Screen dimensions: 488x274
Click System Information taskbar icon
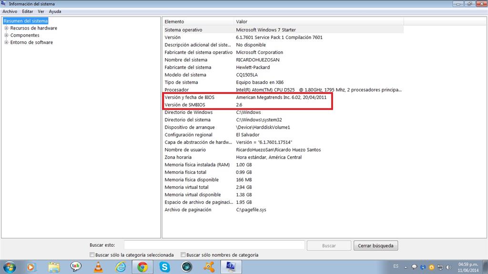[x=231, y=267]
